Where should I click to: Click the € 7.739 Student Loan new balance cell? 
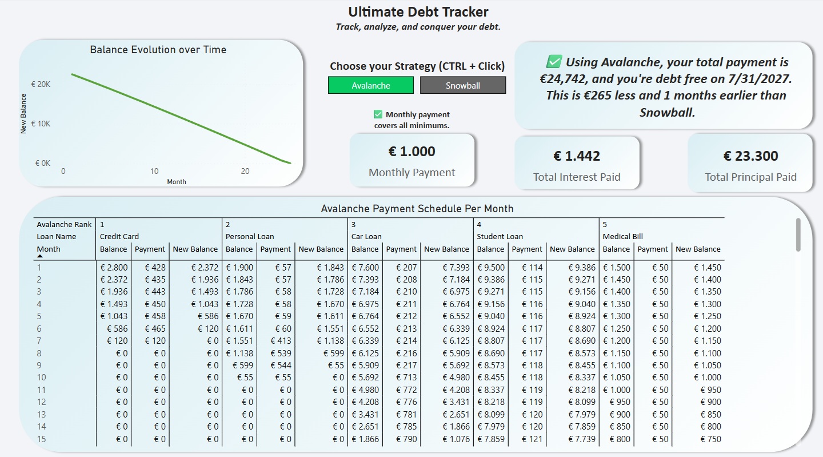582,439
